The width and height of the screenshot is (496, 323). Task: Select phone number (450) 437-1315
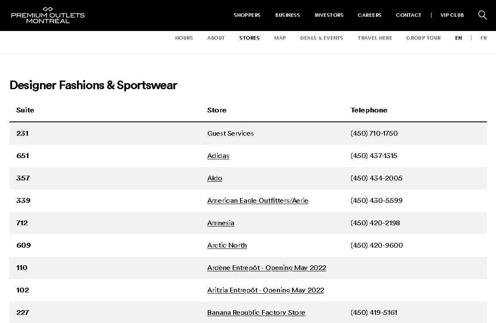[374, 156]
